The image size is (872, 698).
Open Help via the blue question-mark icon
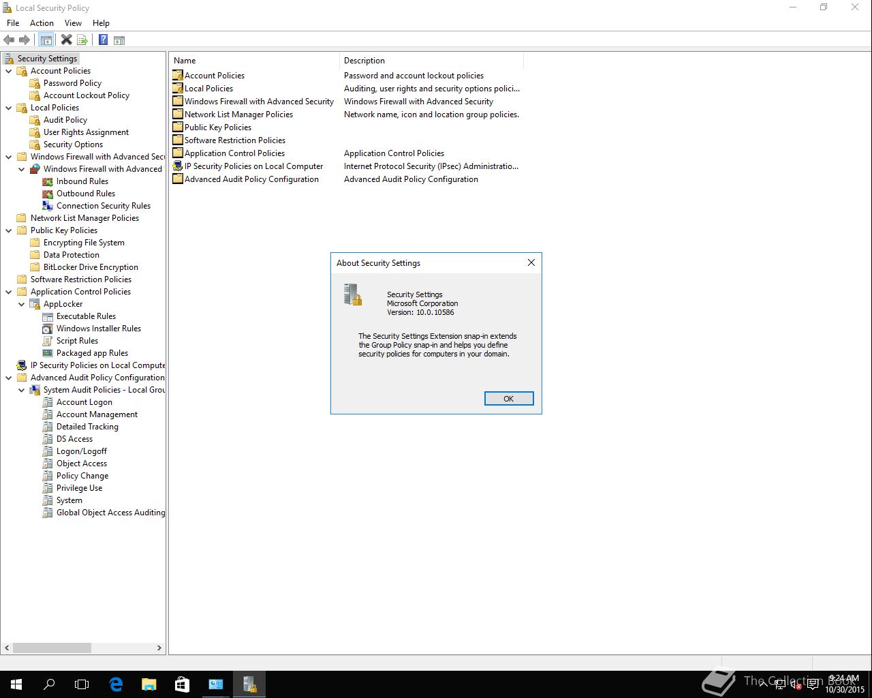tap(103, 40)
